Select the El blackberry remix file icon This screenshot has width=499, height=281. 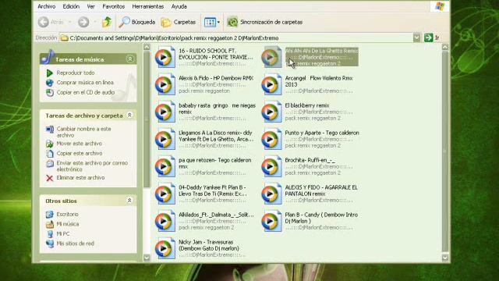click(271, 112)
